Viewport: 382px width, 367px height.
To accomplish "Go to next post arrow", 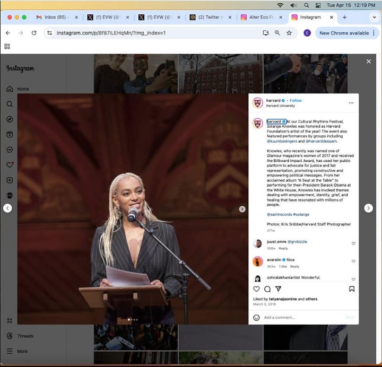I will [x=368, y=208].
